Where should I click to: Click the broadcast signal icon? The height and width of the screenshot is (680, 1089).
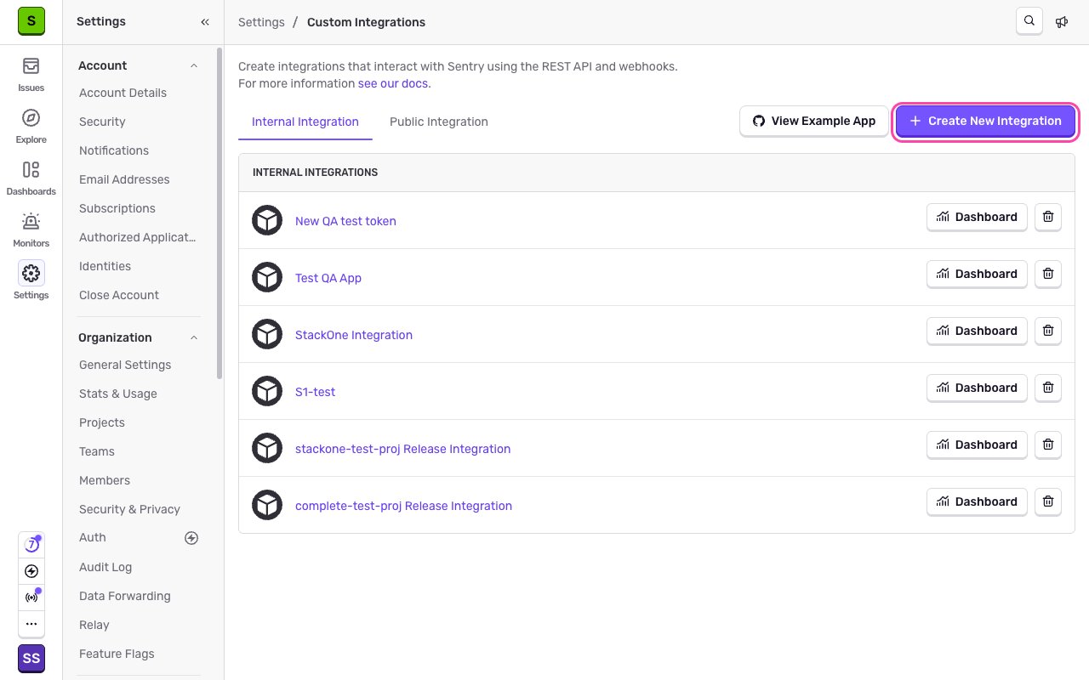tap(31, 598)
